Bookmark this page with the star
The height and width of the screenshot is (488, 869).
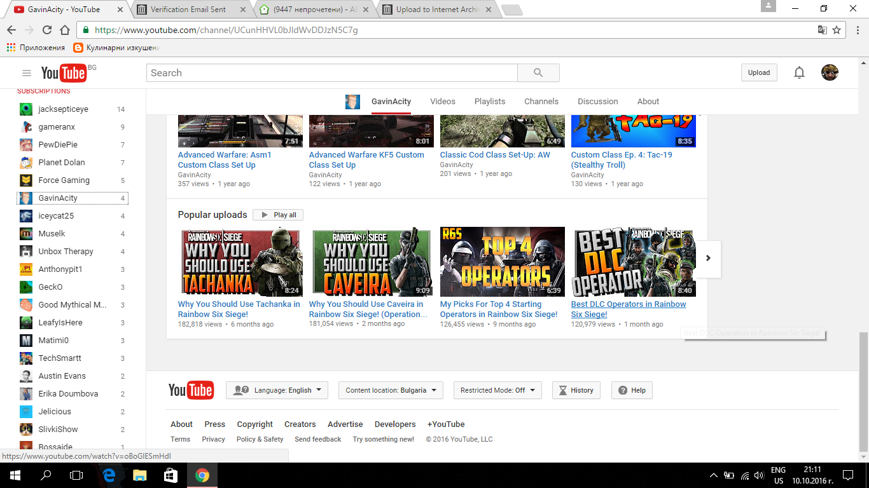(837, 30)
